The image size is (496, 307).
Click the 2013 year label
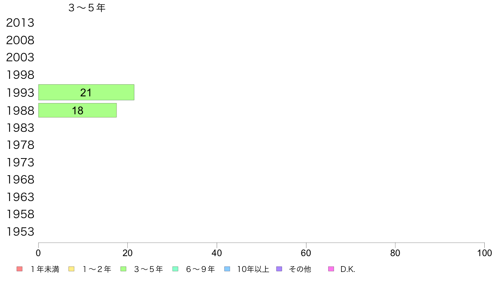pyautogui.click(x=20, y=23)
